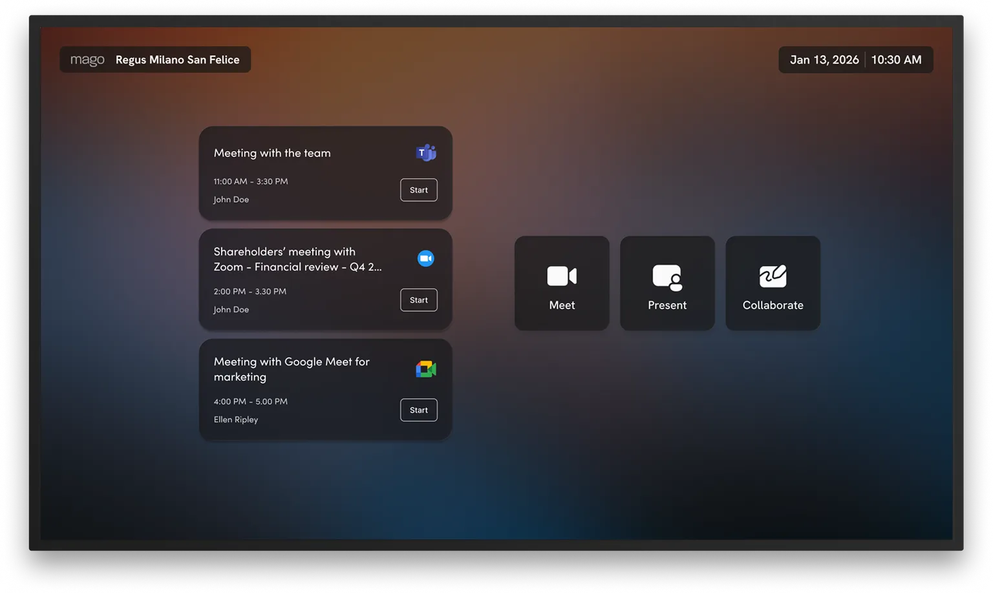Click the 10:30 AM clock display
The width and height of the screenshot is (993, 594).
(896, 60)
